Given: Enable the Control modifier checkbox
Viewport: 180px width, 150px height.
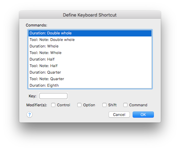Looking at the screenshot, I should click(x=53, y=105).
